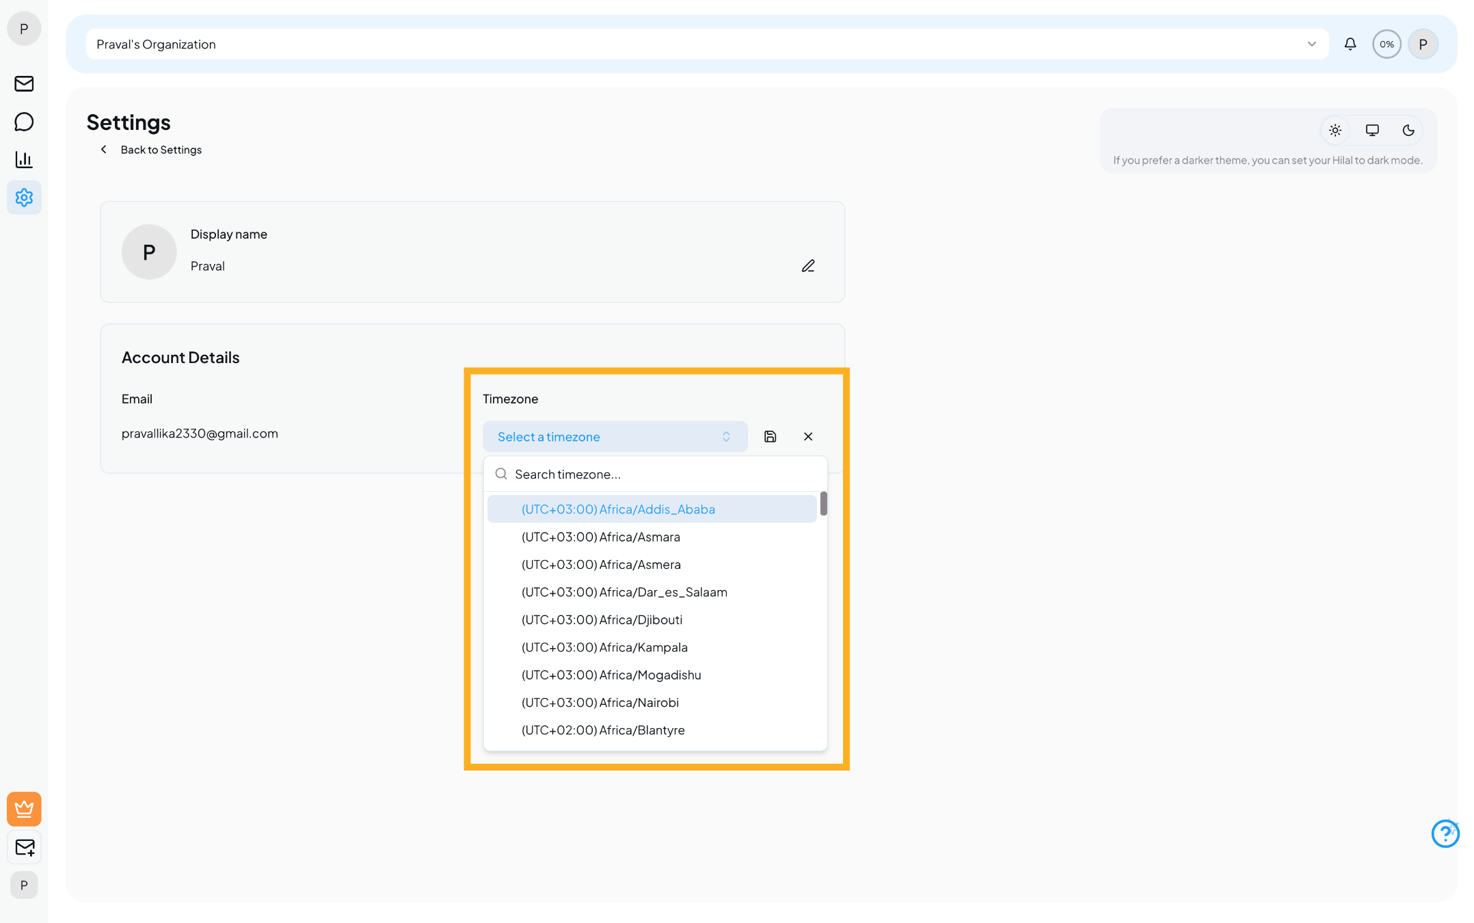Open the notifications bell
Viewport: 1474px width, 923px height.
pos(1350,44)
